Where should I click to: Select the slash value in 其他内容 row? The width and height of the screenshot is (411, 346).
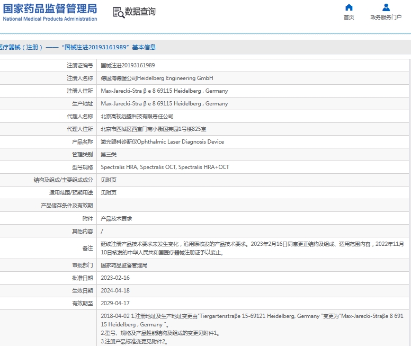click(102, 231)
